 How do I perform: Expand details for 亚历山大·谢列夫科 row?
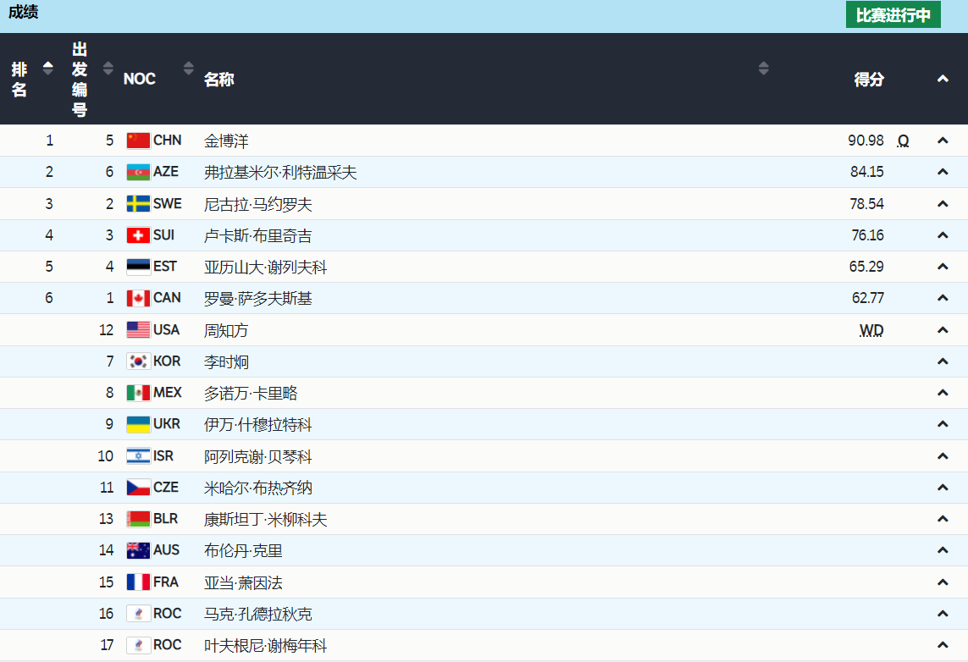942,267
